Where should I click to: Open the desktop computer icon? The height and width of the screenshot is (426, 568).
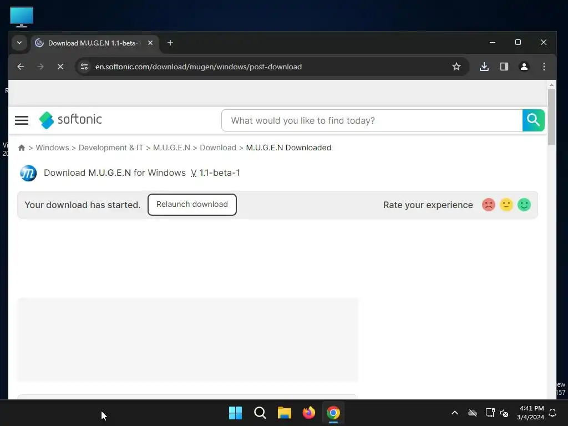(x=22, y=17)
